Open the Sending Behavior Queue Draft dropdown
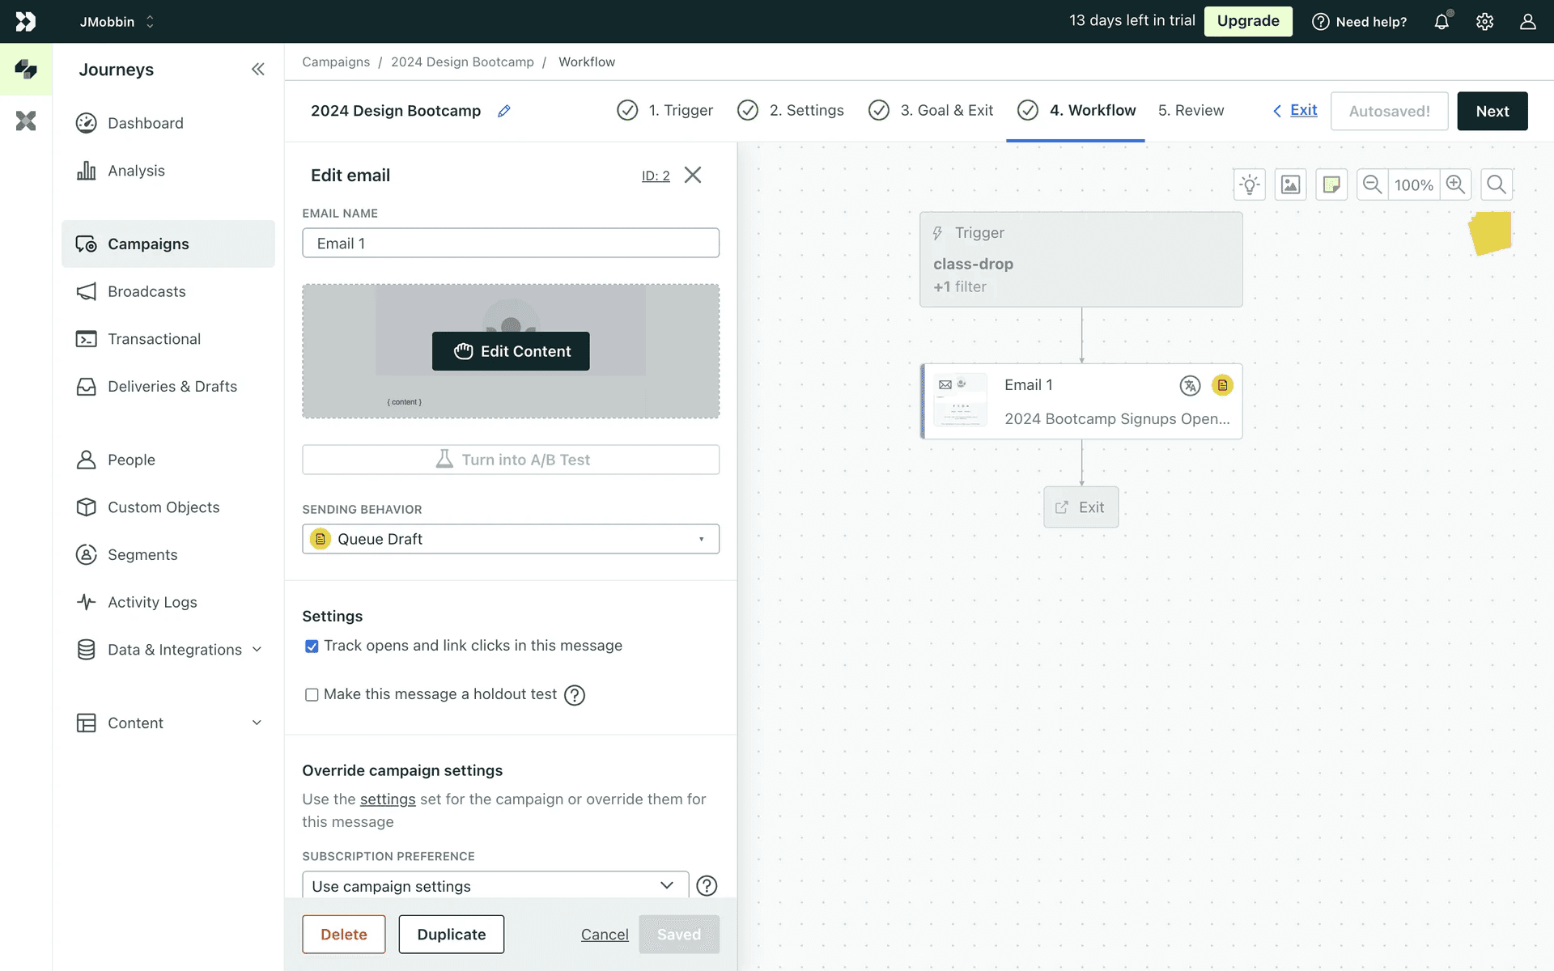Viewport: 1554px width, 971px height. 510,539
